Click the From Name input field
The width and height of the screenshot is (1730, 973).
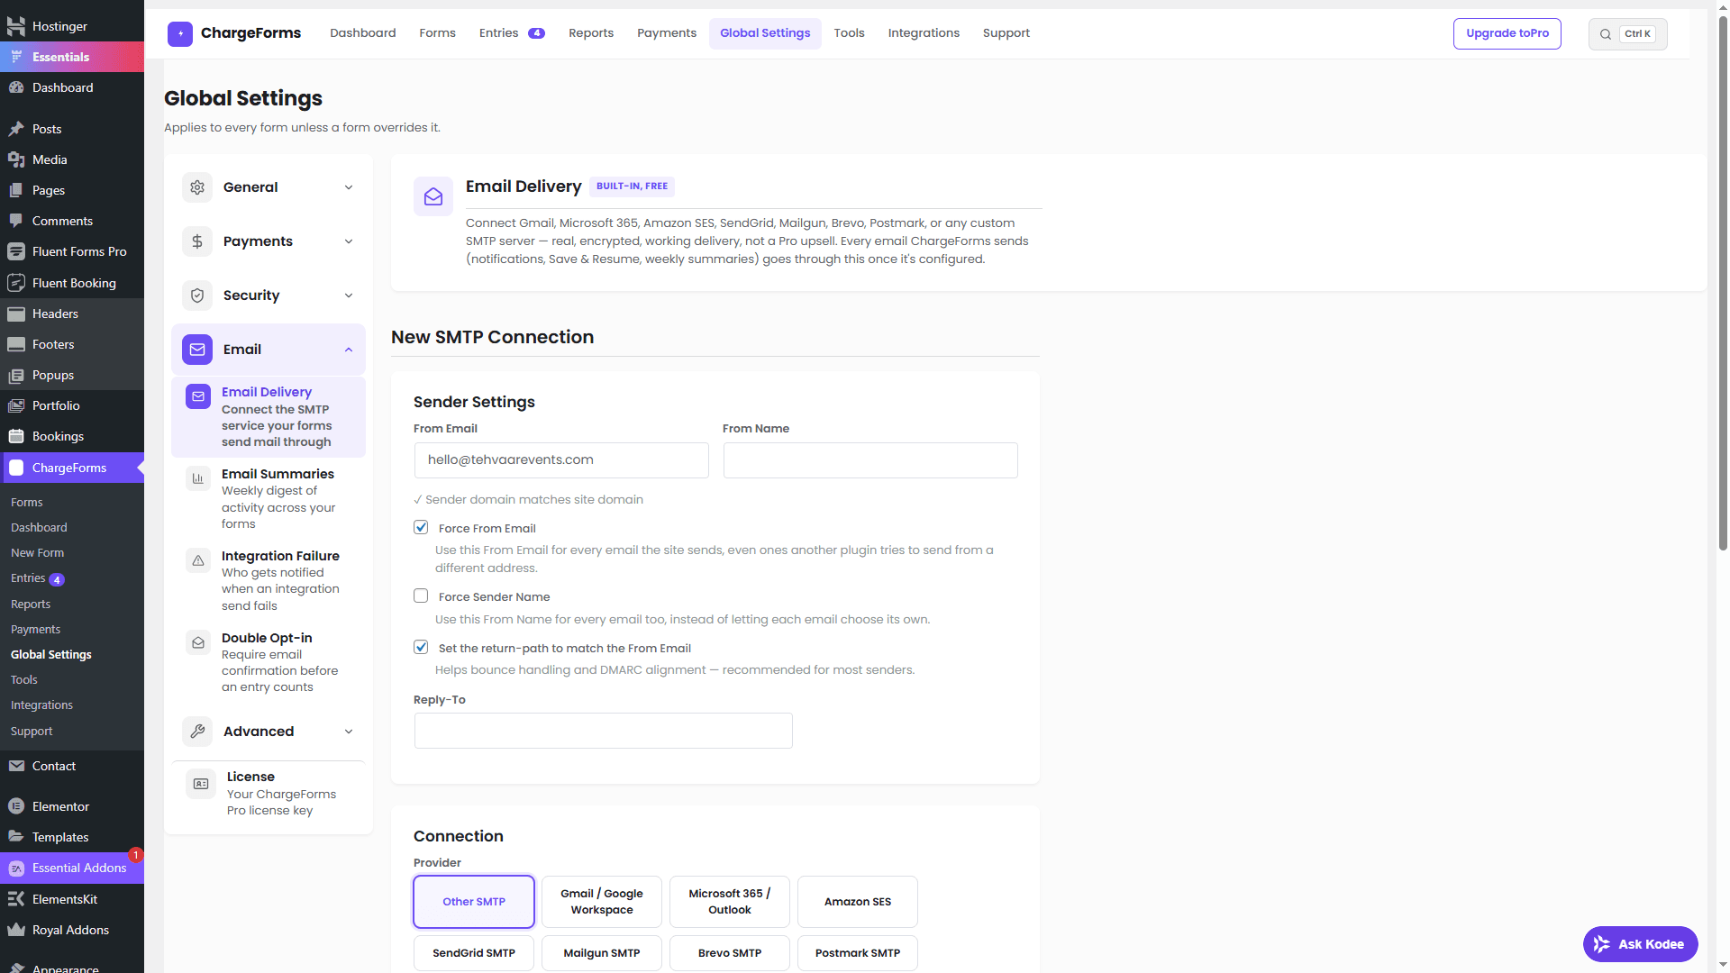[x=870, y=460]
